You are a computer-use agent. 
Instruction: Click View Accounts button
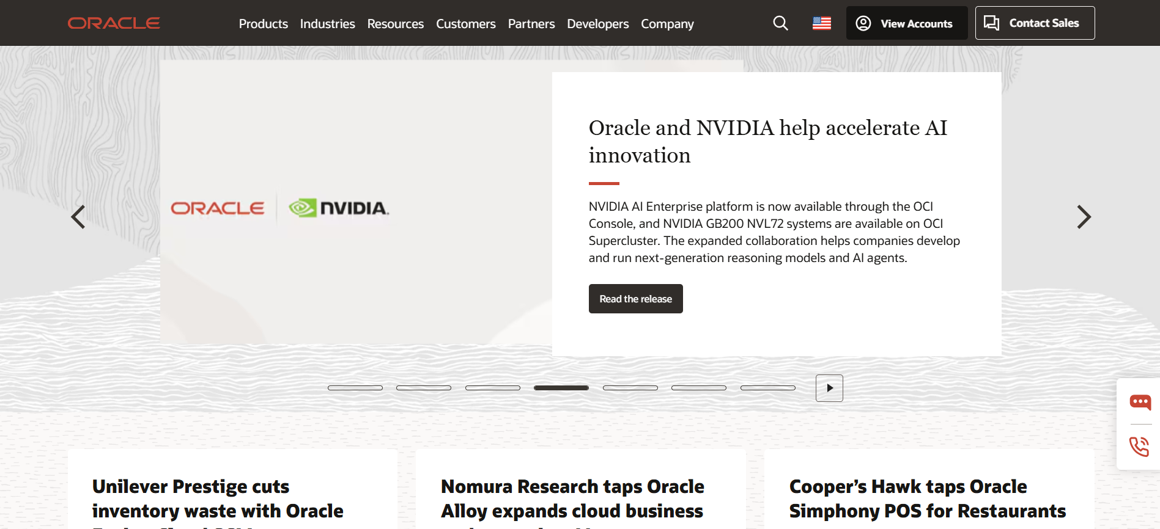coord(906,23)
